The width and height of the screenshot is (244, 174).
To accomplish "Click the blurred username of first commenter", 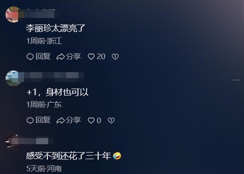I will (37, 15).
